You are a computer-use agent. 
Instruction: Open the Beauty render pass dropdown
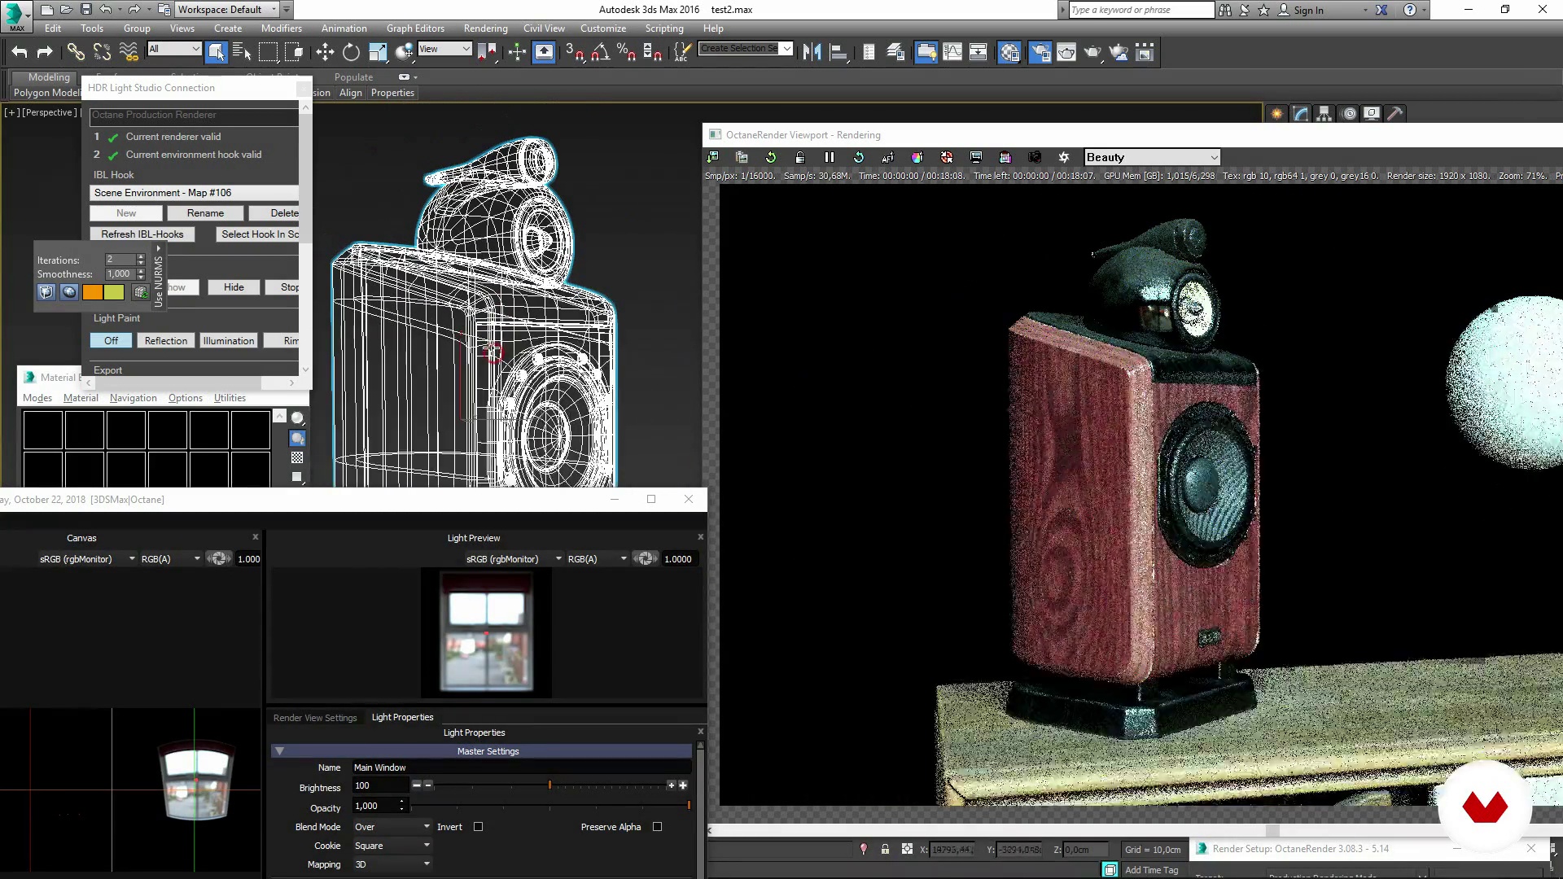(1152, 157)
